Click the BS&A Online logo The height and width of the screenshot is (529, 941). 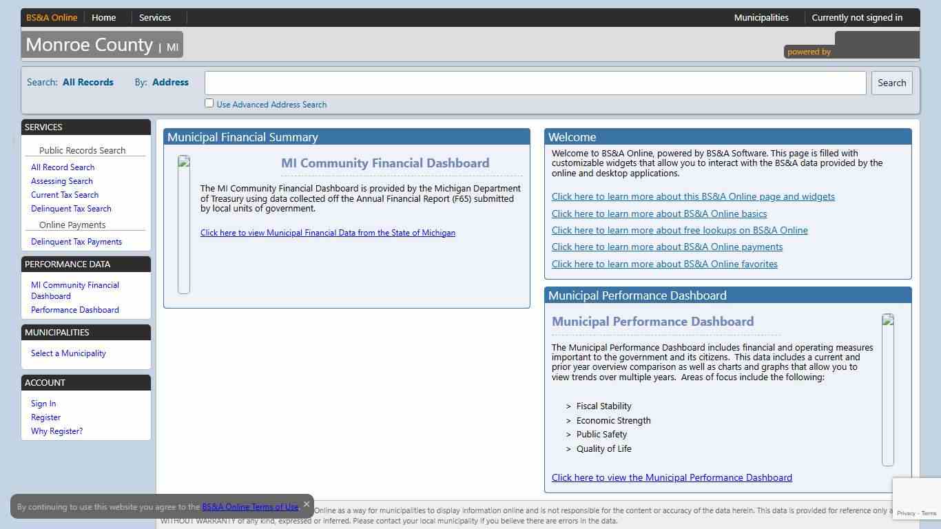(x=51, y=17)
